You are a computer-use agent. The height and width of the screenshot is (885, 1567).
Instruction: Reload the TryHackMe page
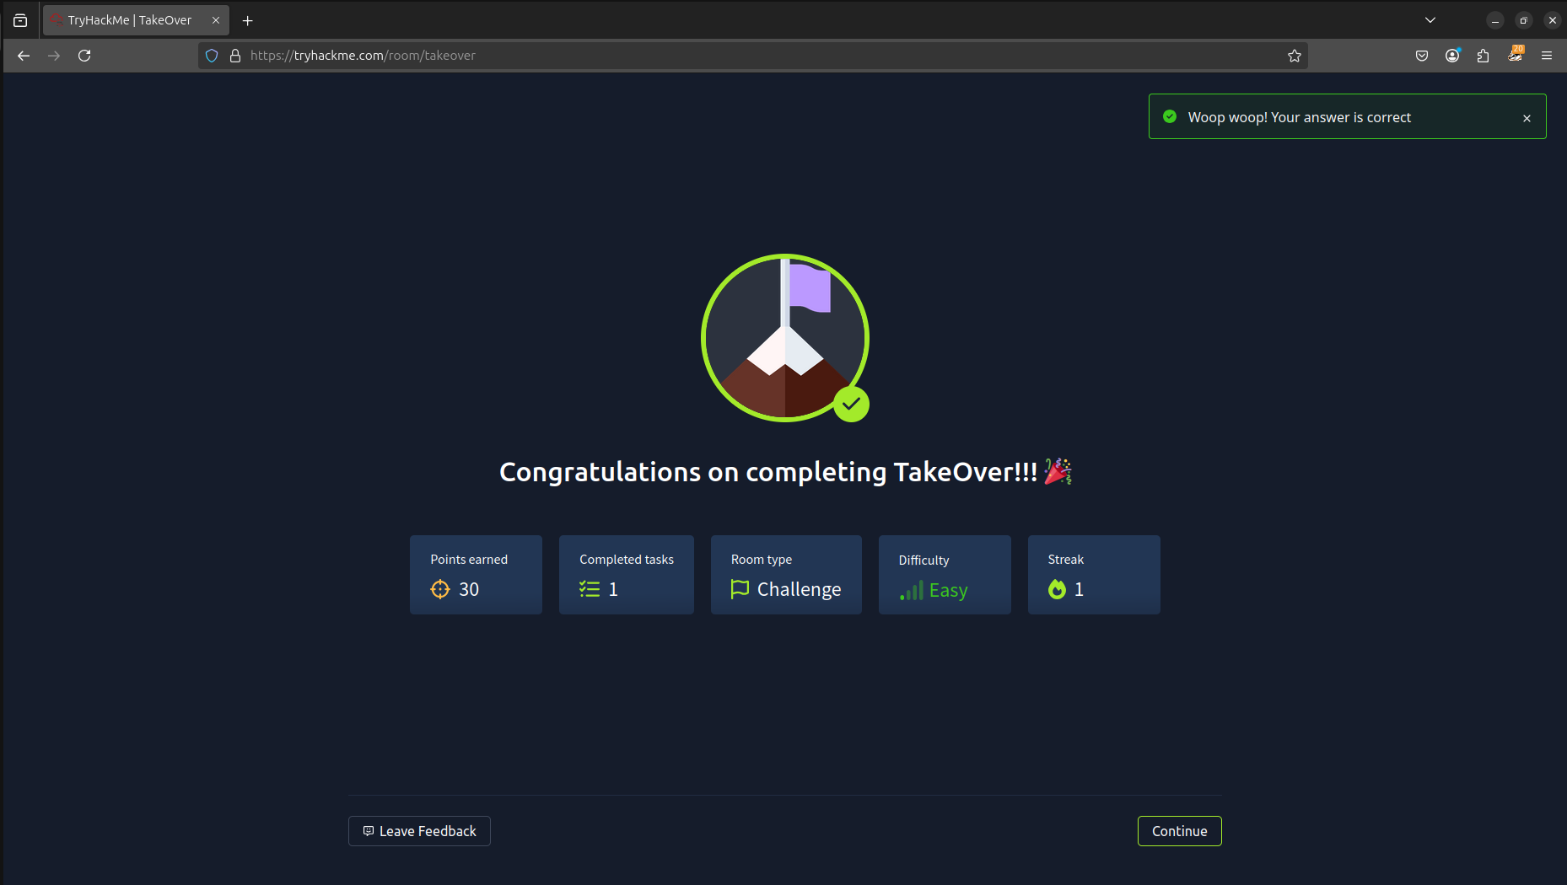(x=84, y=56)
